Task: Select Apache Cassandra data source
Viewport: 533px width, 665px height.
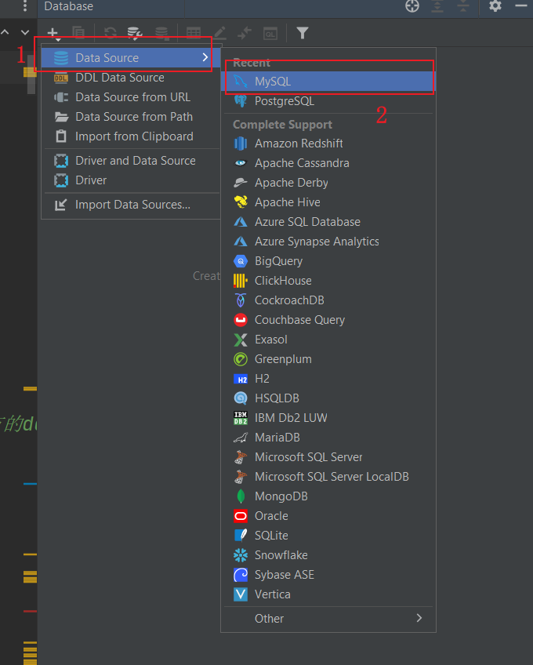Action: click(x=328, y=163)
